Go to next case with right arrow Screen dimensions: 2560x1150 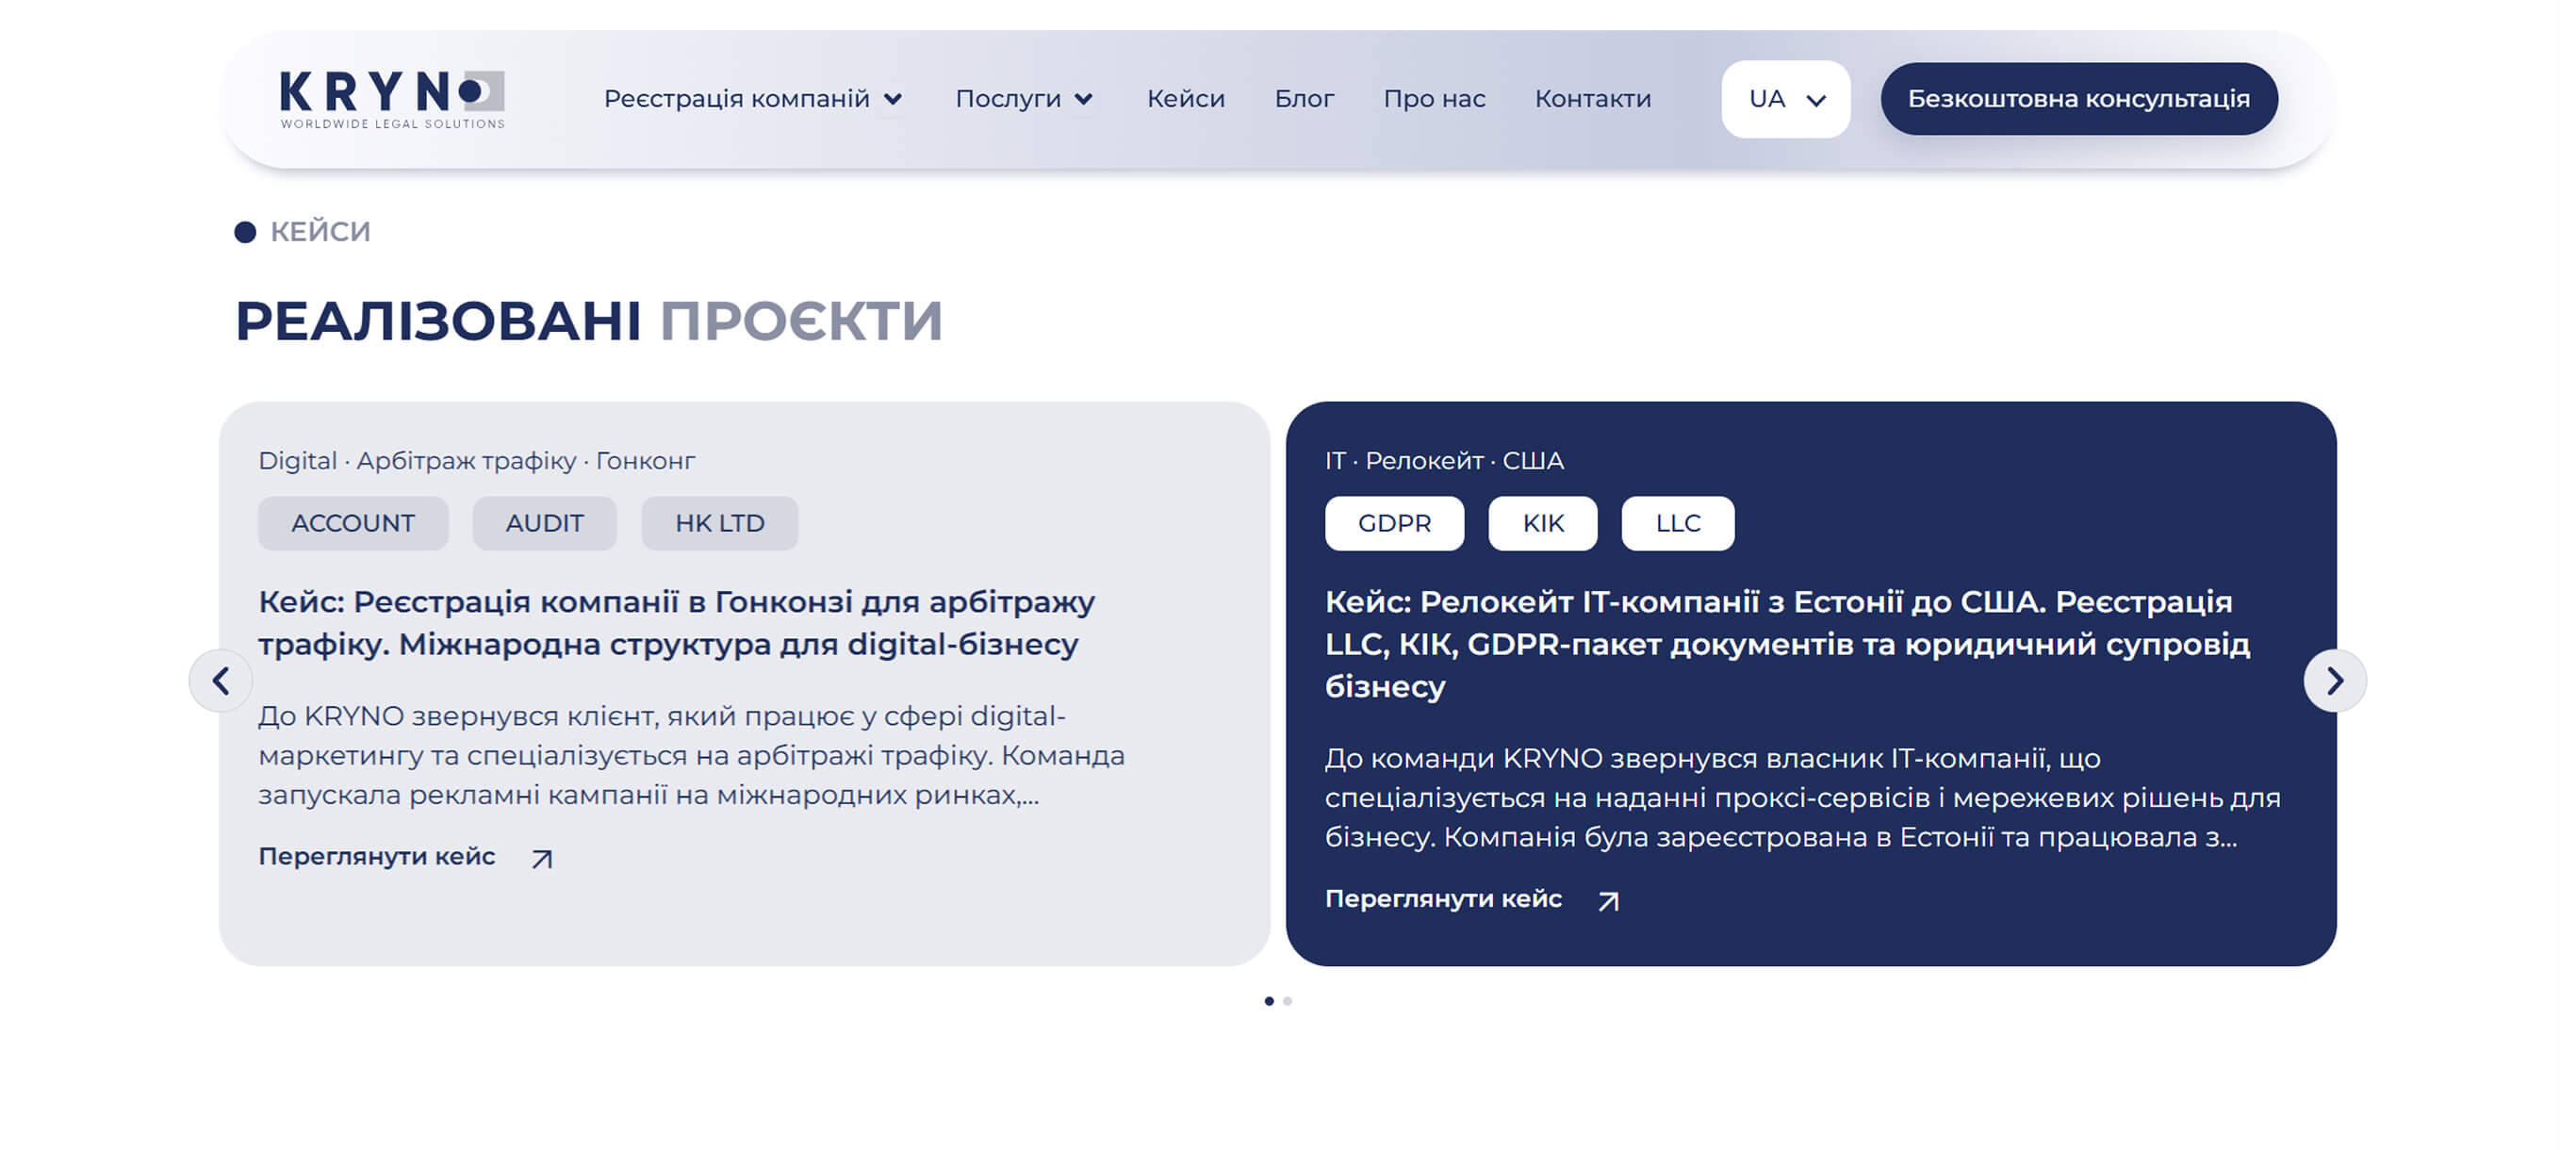coord(2335,681)
